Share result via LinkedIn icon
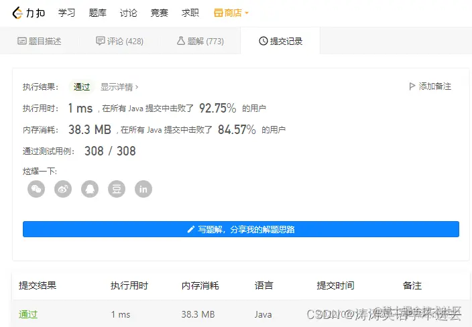 143,189
